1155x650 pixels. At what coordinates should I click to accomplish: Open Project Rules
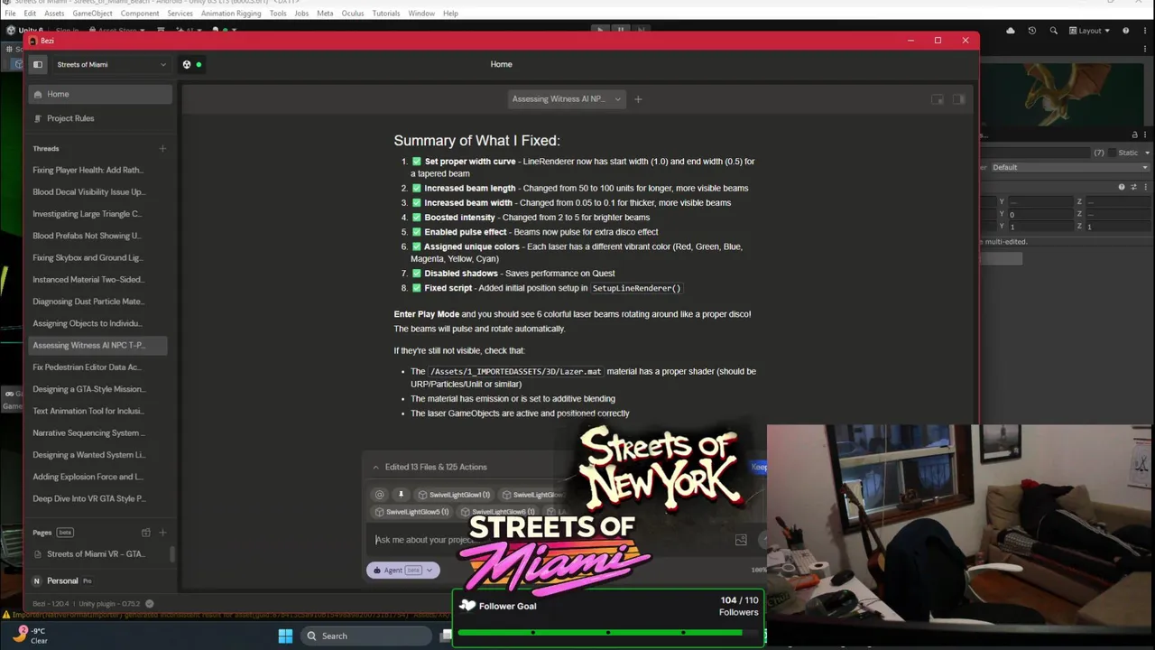point(100,118)
